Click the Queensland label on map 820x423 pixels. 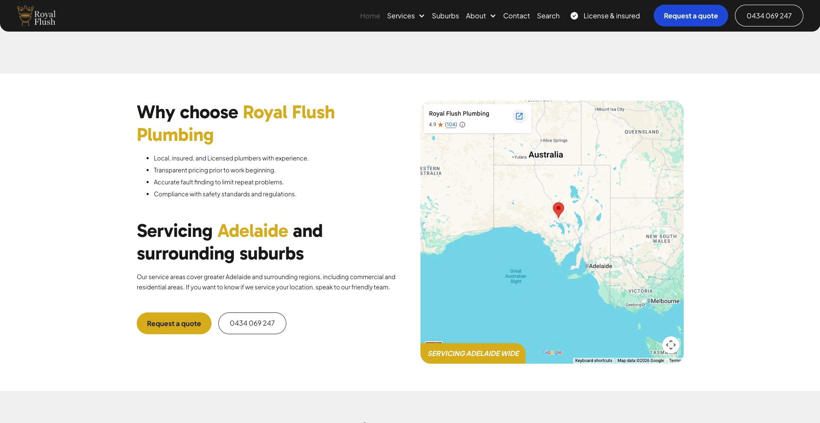pos(642,132)
